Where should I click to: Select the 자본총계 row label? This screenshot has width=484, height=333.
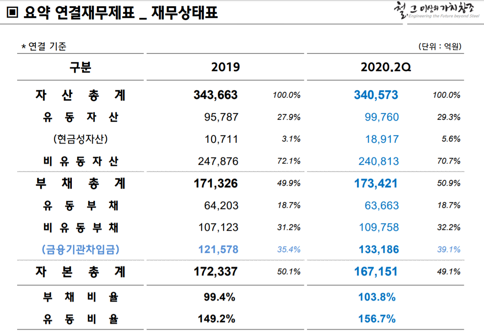pyautogui.click(x=80, y=272)
